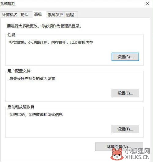Close the 系统属性 dialog
Image resolution: width=153 pixels, height=162 pixels.
(x=147, y=4)
